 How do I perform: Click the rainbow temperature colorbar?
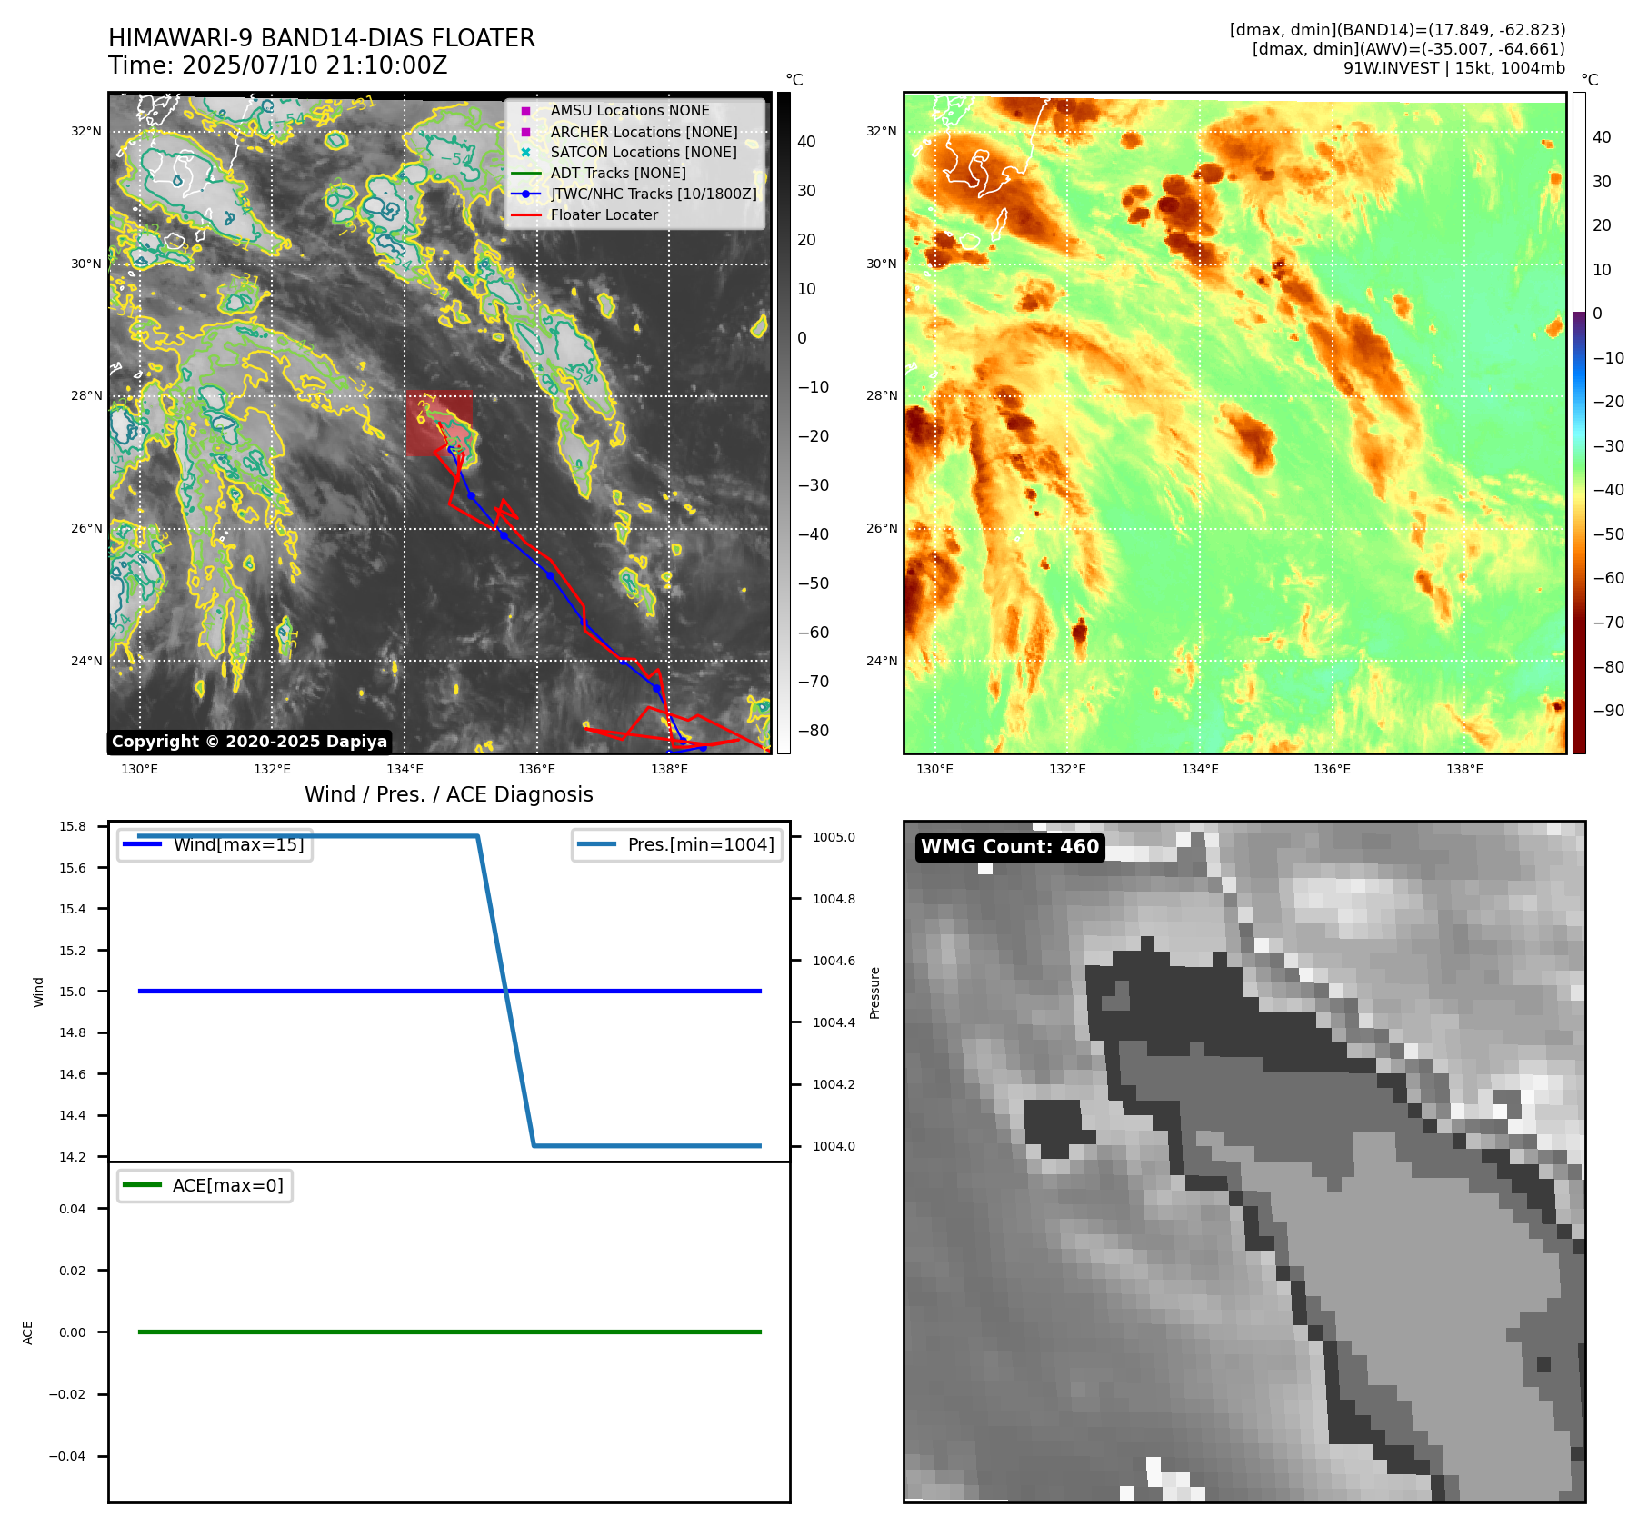[x=1579, y=423]
